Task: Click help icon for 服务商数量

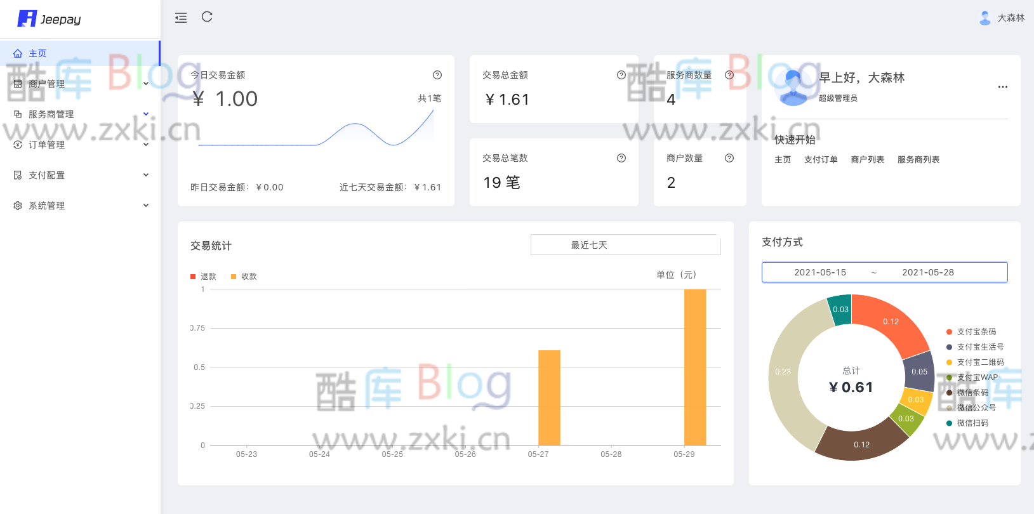Action: pos(729,75)
